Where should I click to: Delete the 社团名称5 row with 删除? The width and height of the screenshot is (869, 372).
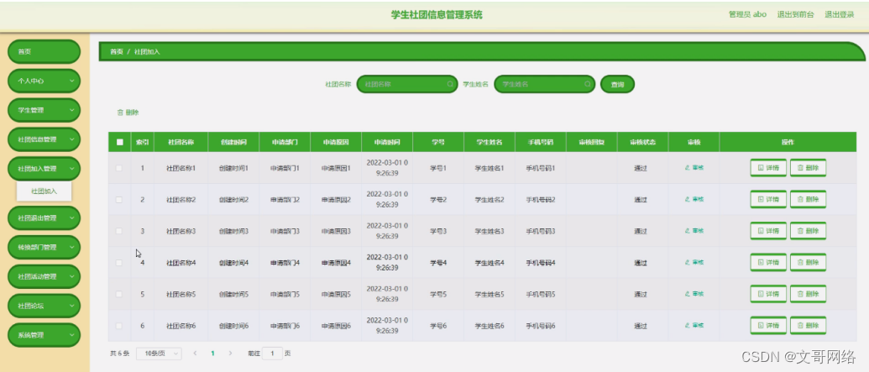(808, 294)
